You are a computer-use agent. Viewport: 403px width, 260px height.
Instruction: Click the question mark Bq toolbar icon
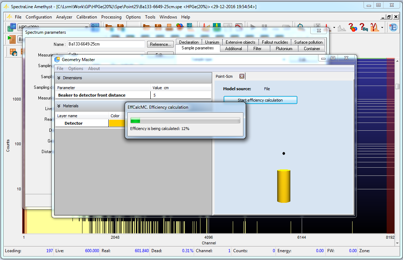point(364,27)
